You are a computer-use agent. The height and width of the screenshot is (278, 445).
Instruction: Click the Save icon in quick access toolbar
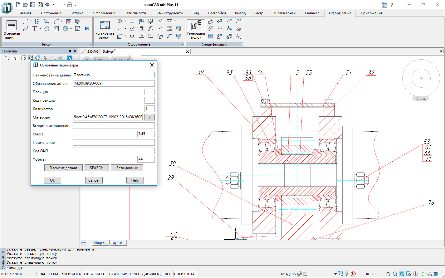click(33, 5)
